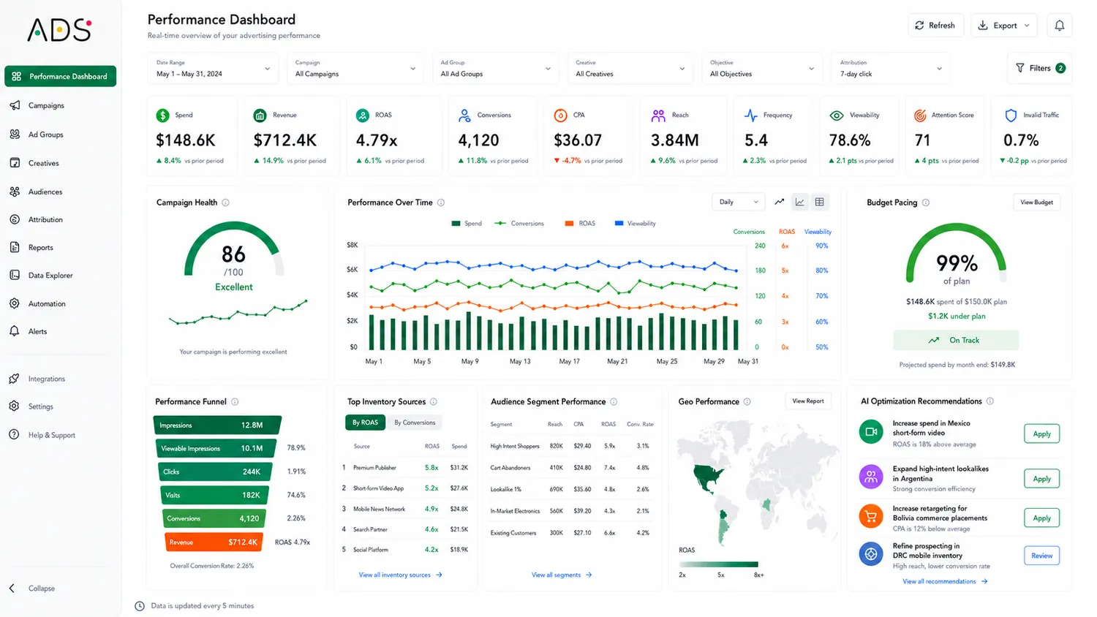Click the Reach people icon
The height and width of the screenshot is (617, 1097).
pyautogui.click(x=658, y=116)
